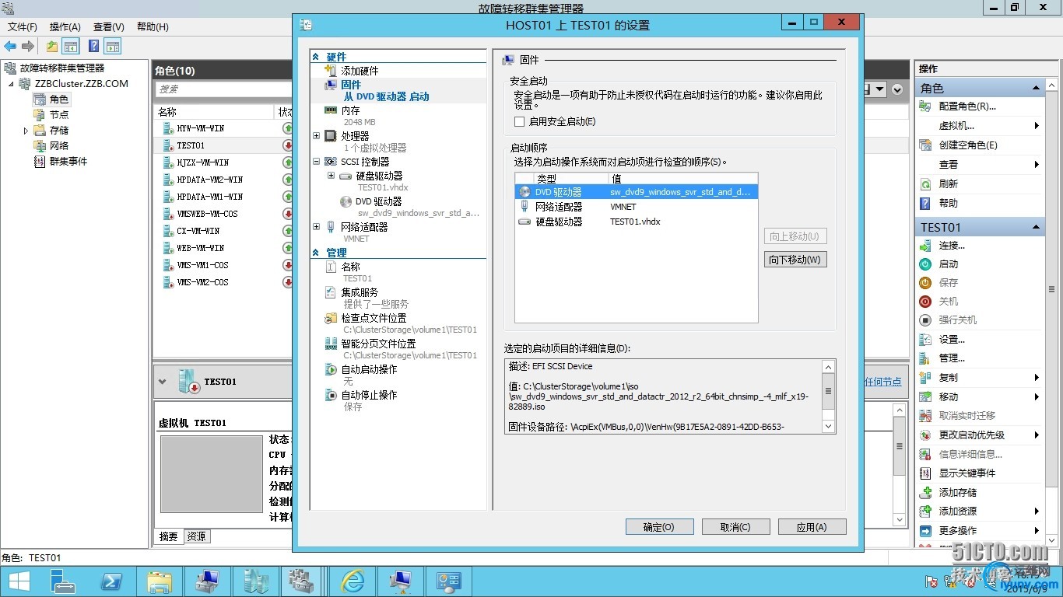Open the 帮助(H) menu in the menu bar
Viewport: 1063px width, 597px height.
coord(153,27)
